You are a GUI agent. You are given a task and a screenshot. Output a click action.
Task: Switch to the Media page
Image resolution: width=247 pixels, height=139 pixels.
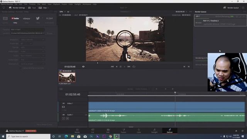pyautogui.click(x=77, y=131)
